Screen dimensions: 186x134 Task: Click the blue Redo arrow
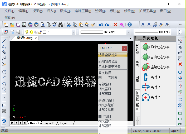(107, 25)
